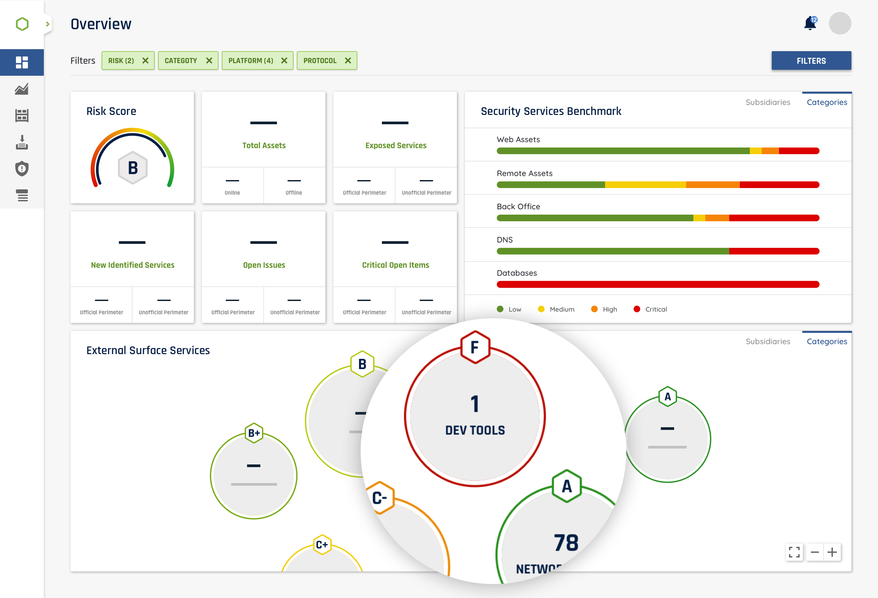The width and height of the screenshot is (878, 598).
Task: Remove the RISK (2) filter chip
Action: click(x=145, y=60)
